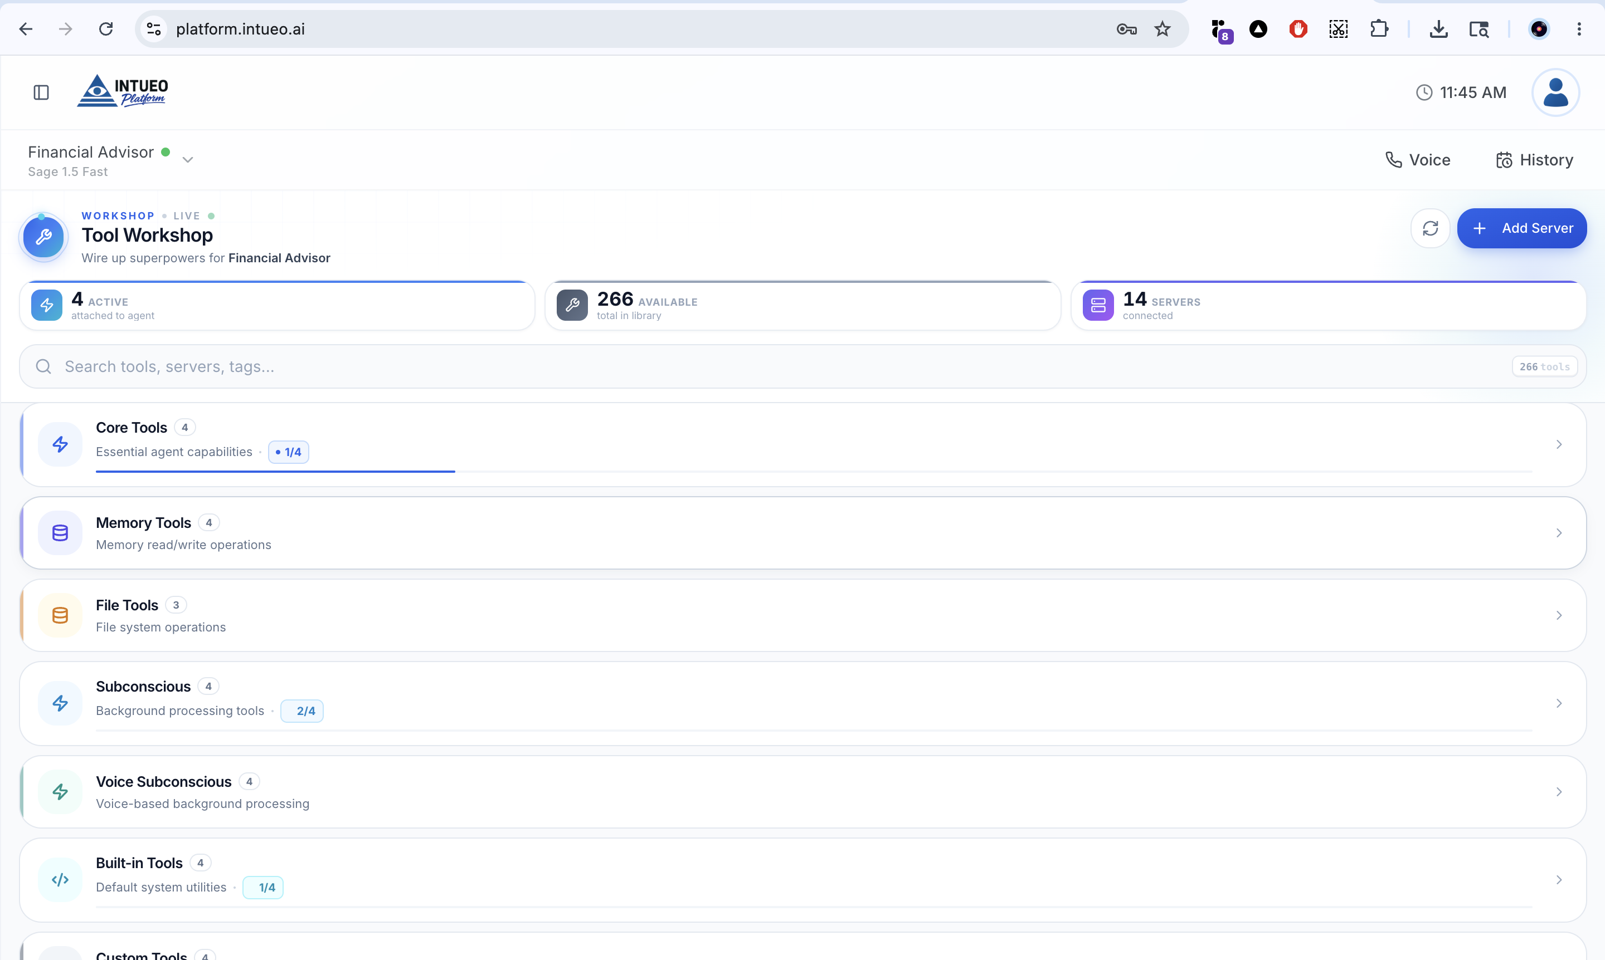Focus the Search tools, servers, tags field
This screenshot has width=1605, height=960.
pos(802,367)
